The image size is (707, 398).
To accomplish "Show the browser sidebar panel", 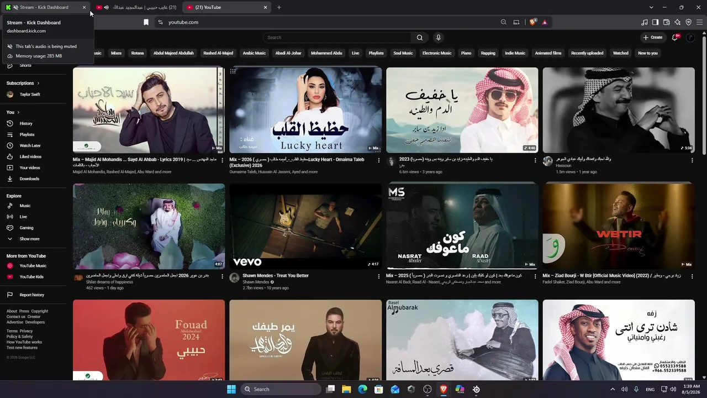I will (656, 22).
